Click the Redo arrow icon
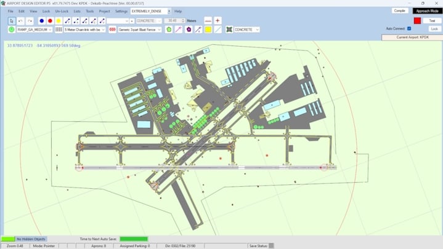The image size is (443, 249). pyautogui.click(x=30, y=21)
